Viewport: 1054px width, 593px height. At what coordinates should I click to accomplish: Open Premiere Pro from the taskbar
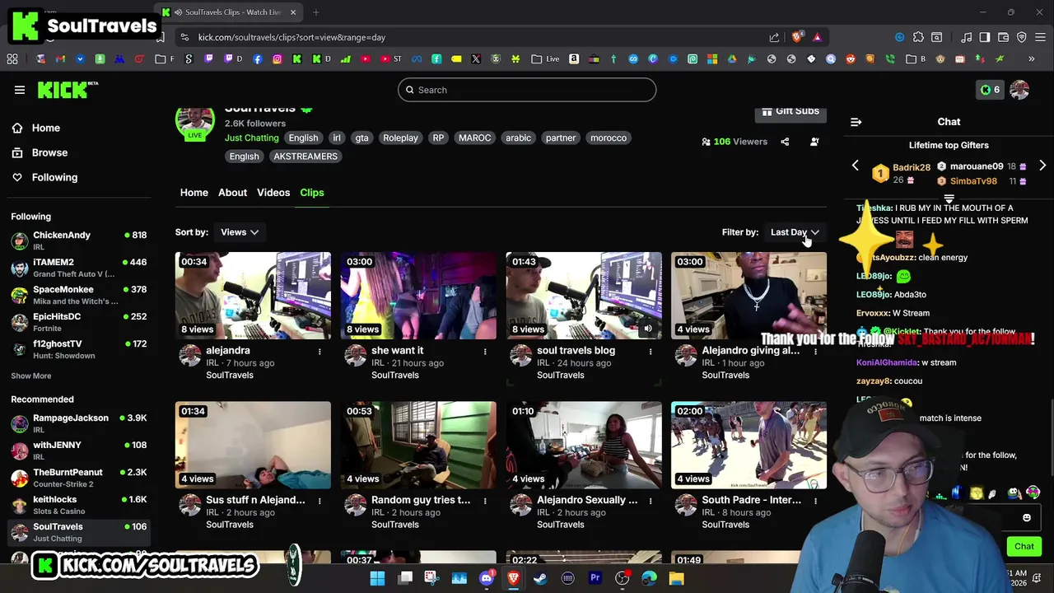click(595, 578)
